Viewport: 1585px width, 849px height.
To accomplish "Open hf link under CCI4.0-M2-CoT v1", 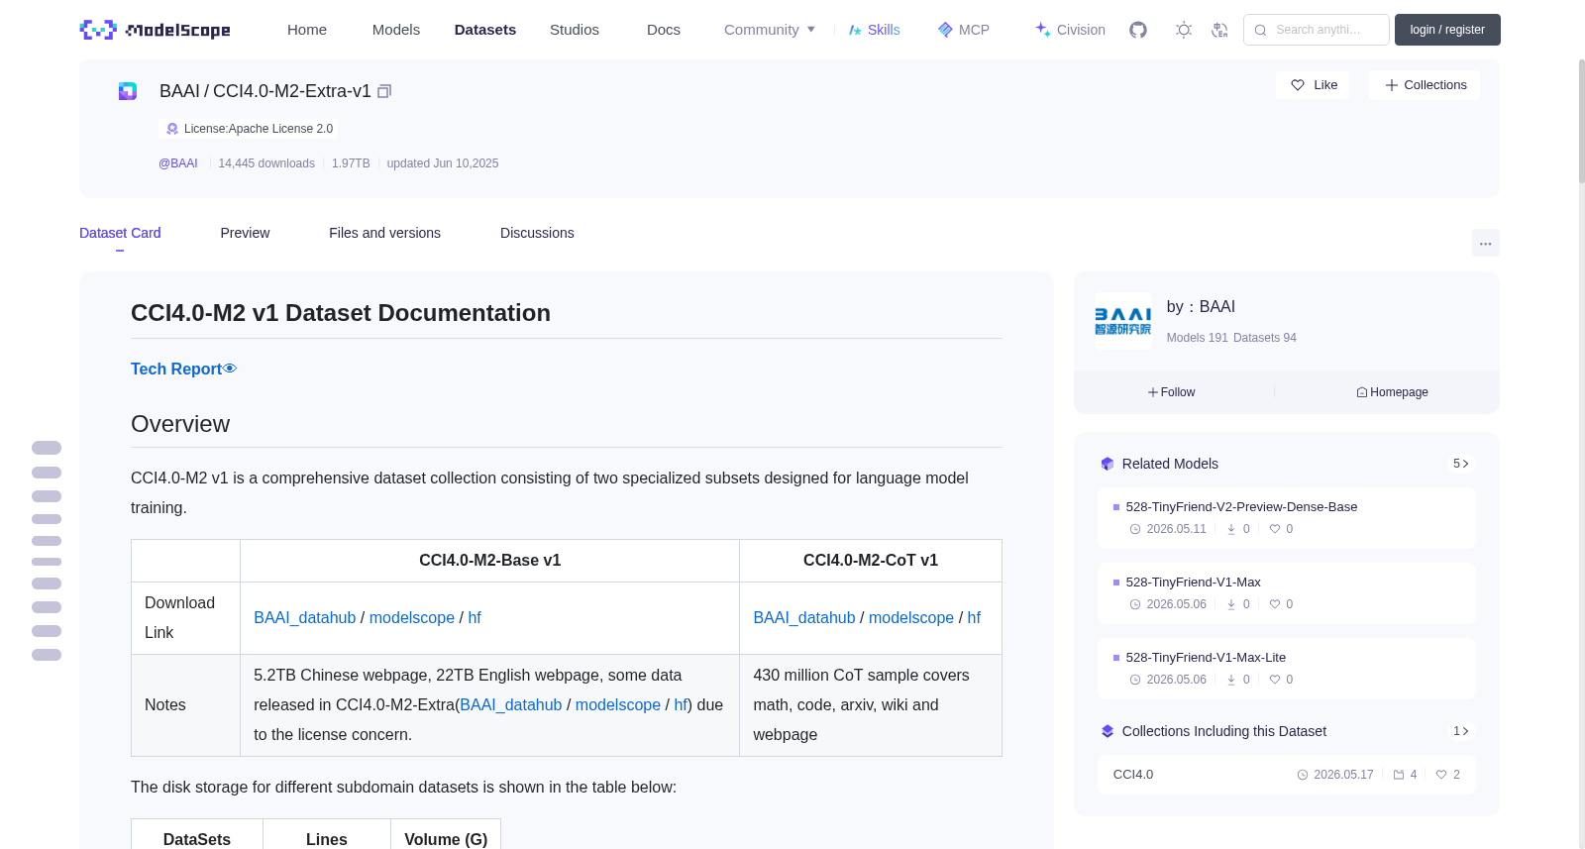I will pyautogui.click(x=974, y=617).
